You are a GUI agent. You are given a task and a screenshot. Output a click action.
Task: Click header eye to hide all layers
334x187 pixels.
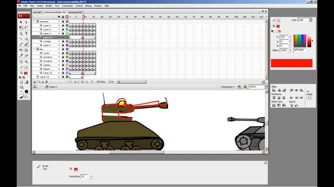(x=59, y=17)
